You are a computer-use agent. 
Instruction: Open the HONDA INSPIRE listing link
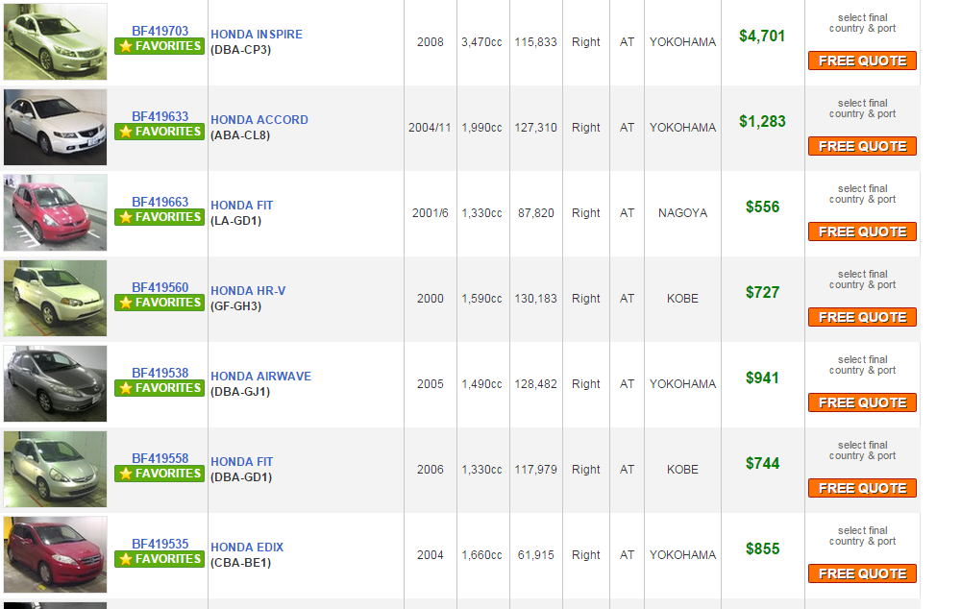[x=257, y=35]
